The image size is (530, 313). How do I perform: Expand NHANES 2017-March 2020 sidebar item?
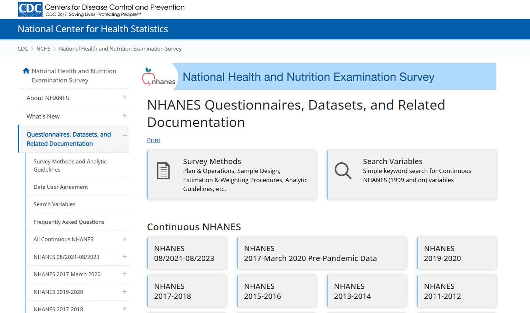click(125, 274)
